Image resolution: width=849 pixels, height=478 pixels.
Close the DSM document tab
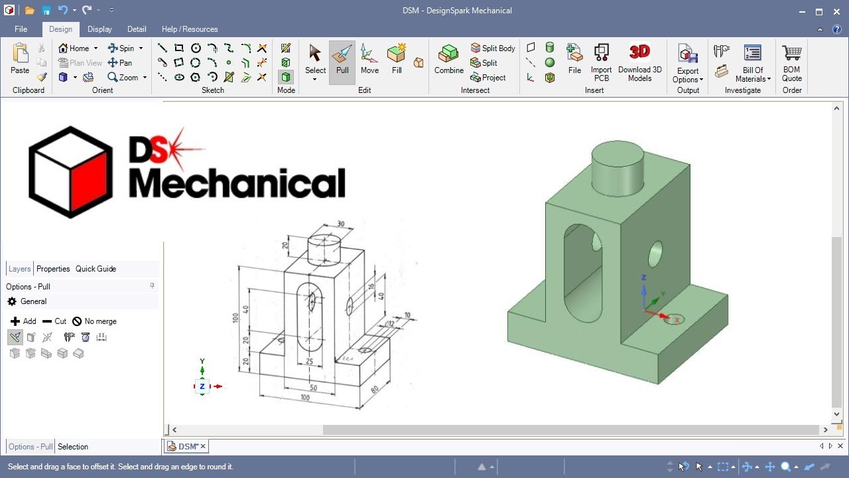pos(203,446)
